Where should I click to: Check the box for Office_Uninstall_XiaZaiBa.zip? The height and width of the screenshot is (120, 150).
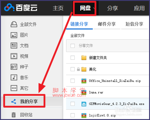coord(73,81)
